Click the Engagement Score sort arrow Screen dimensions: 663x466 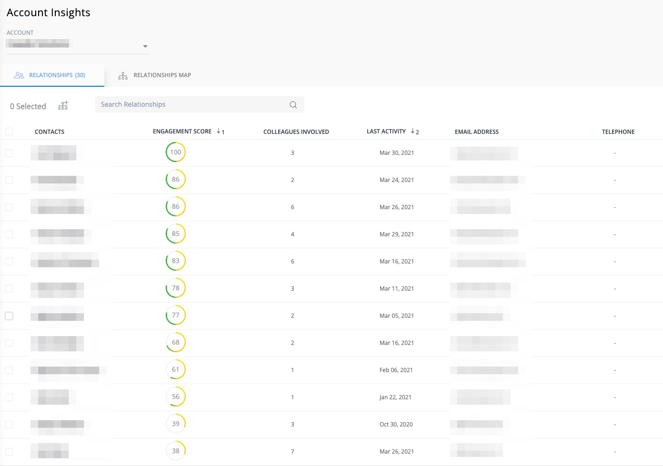219,132
